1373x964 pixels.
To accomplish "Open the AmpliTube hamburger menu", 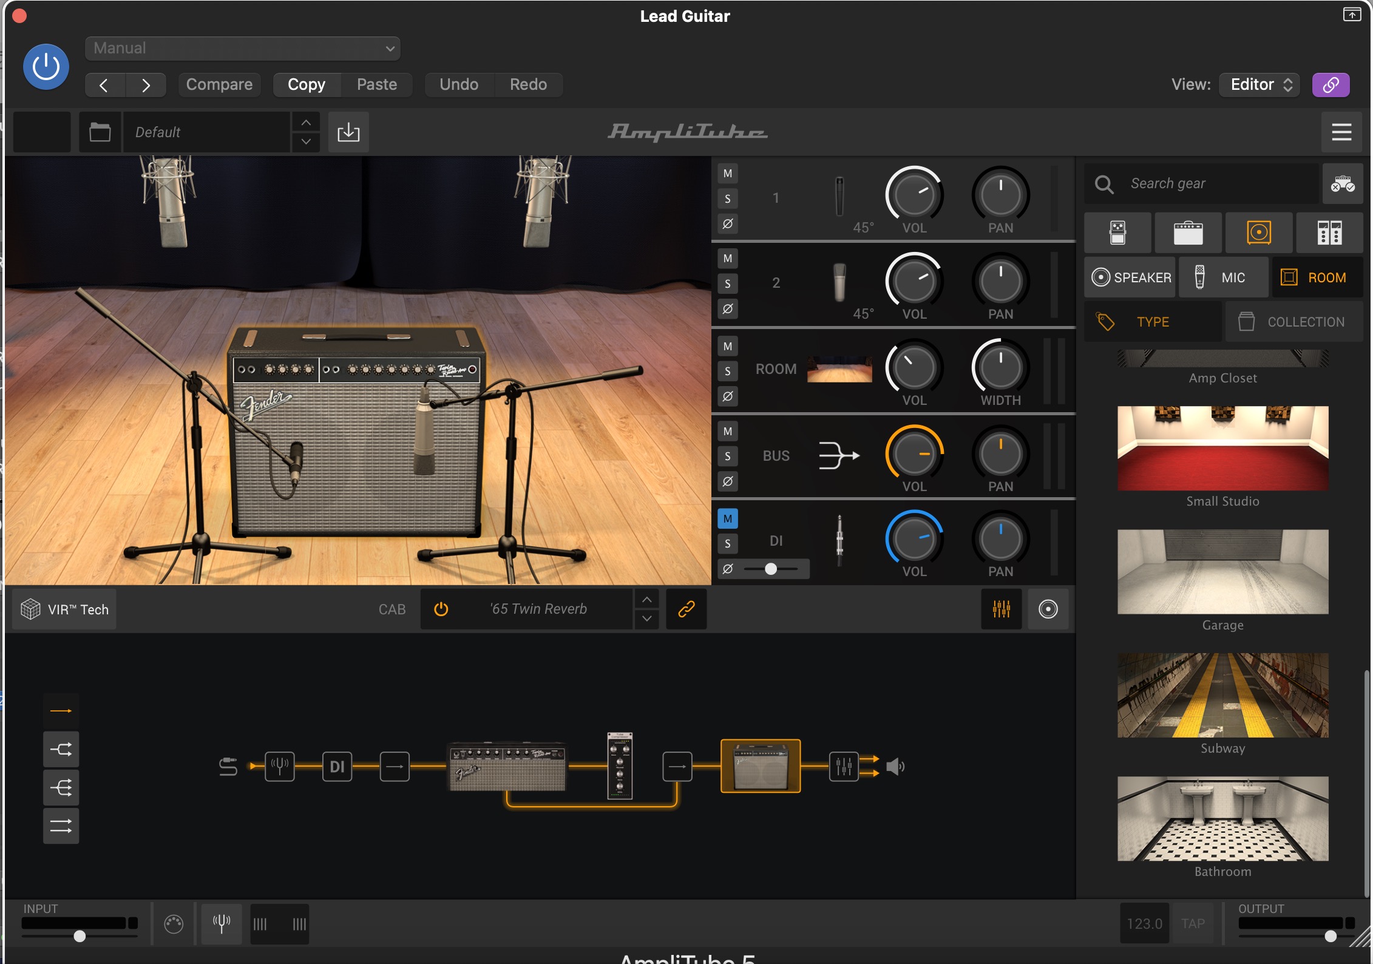I will click(1341, 132).
